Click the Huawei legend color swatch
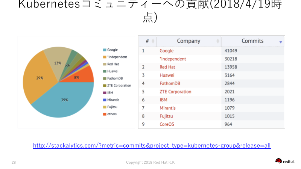Screen dimensions: 301x169 (x=105, y=71)
